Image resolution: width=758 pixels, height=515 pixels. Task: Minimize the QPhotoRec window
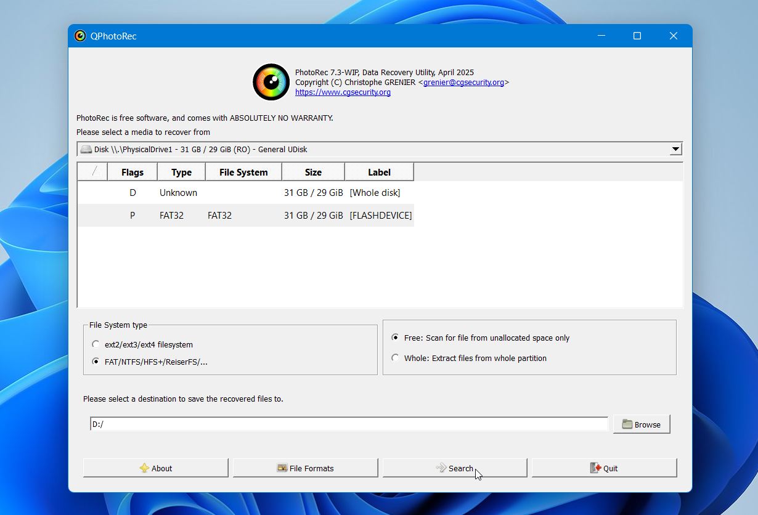(x=601, y=36)
